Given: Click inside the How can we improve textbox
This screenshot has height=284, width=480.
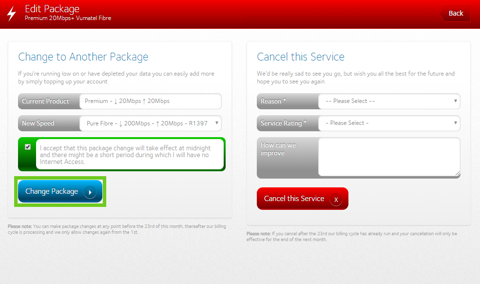Looking at the screenshot, I should coord(389,156).
